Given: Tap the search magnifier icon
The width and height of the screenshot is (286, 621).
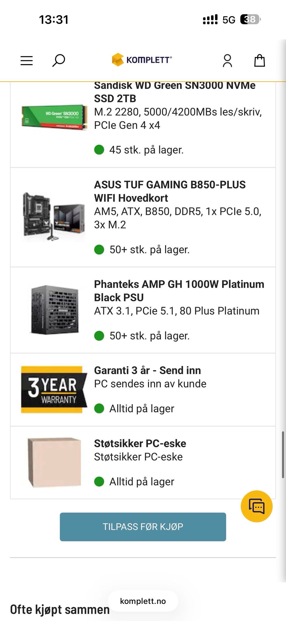Looking at the screenshot, I should pos(59,61).
